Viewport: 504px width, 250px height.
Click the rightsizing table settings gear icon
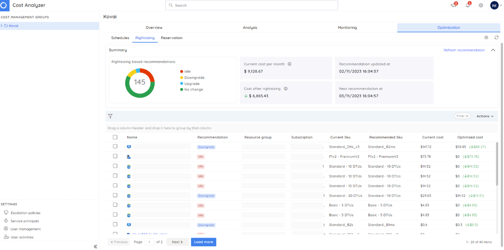point(486,37)
